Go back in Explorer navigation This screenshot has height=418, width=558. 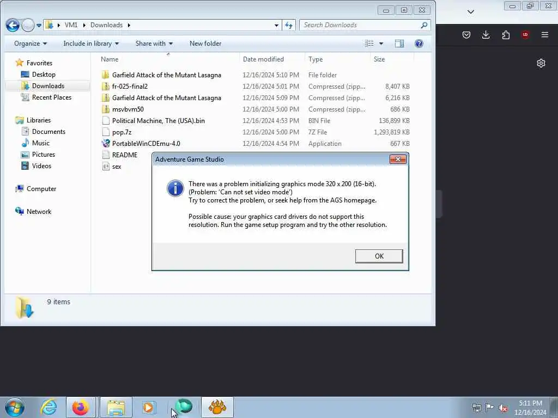(x=13, y=25)
